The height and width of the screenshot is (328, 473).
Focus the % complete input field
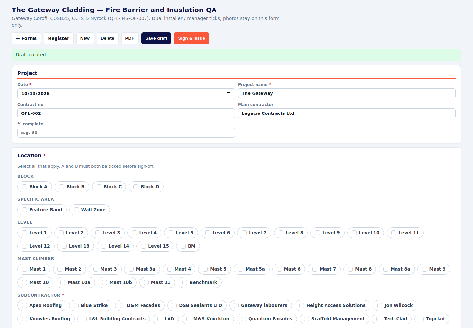point(126,133)
